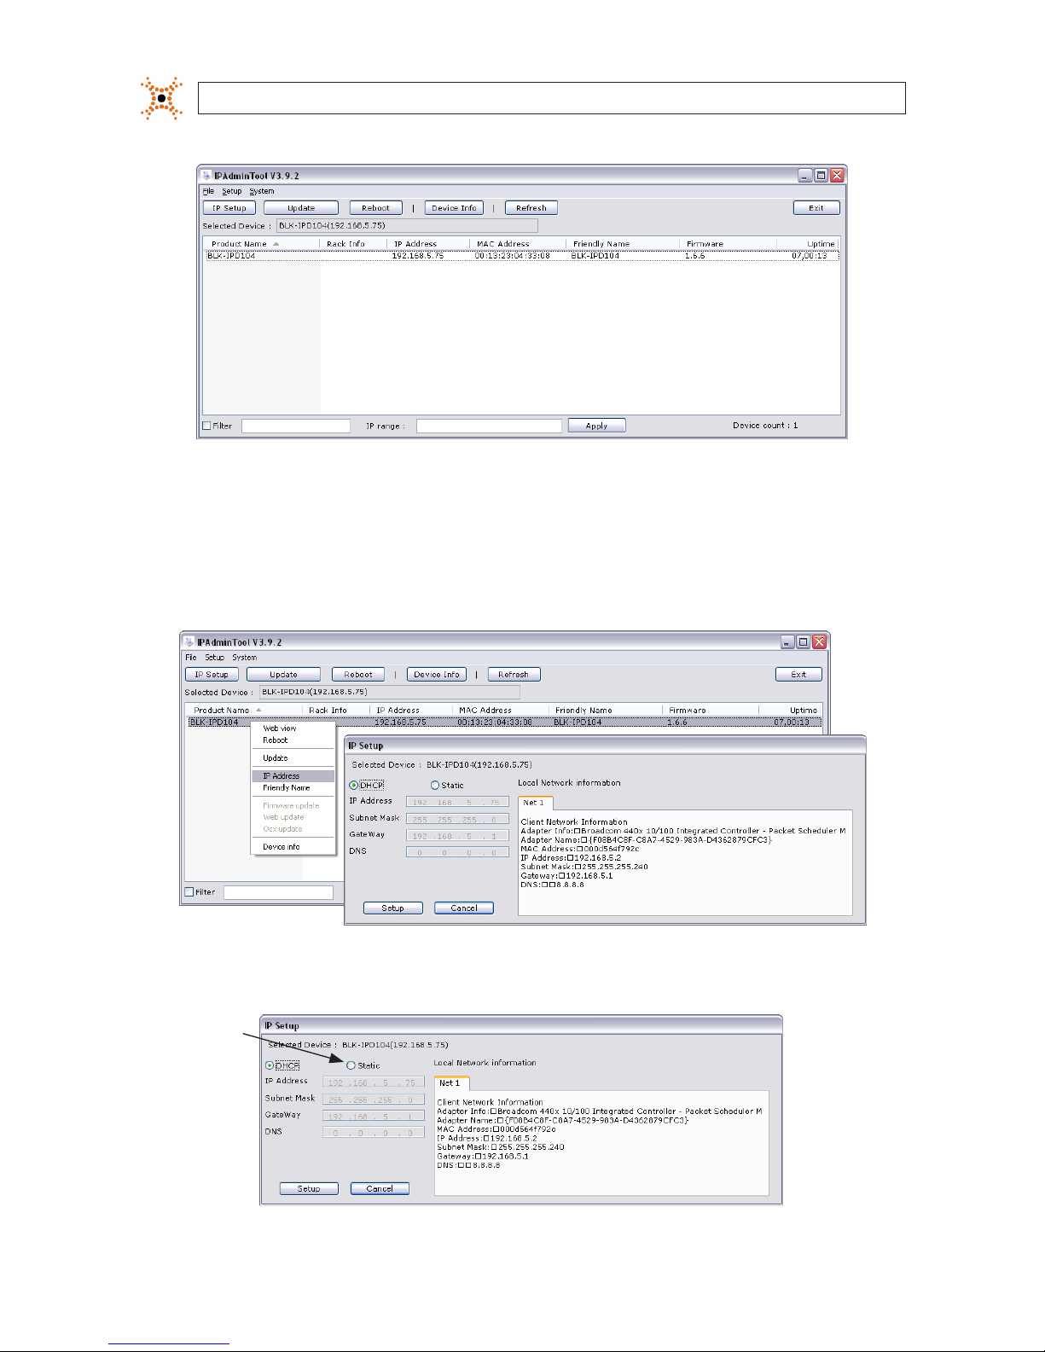Enable Filter checkbox in the lower IPAdminTool window
This screenshot has width=1045, height=1352.
(189, 892)
